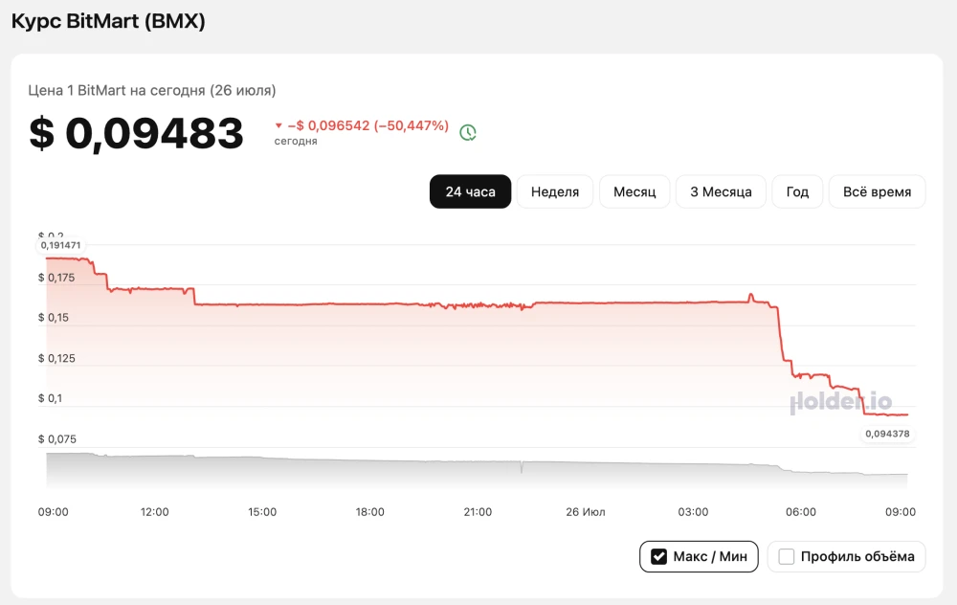The image size is (957, 605).
Task: Switch chart to Месяц range
Action: tap(634, 191)
